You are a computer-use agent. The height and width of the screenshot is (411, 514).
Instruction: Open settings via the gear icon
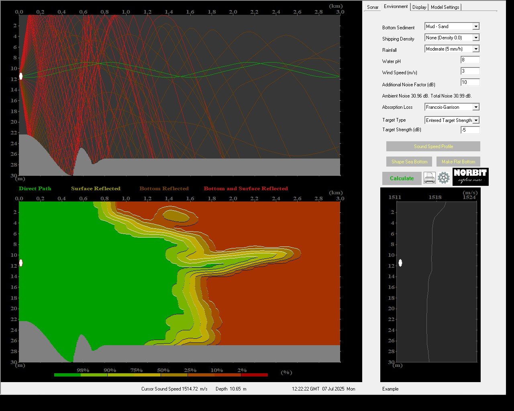[x=444, y=178]
